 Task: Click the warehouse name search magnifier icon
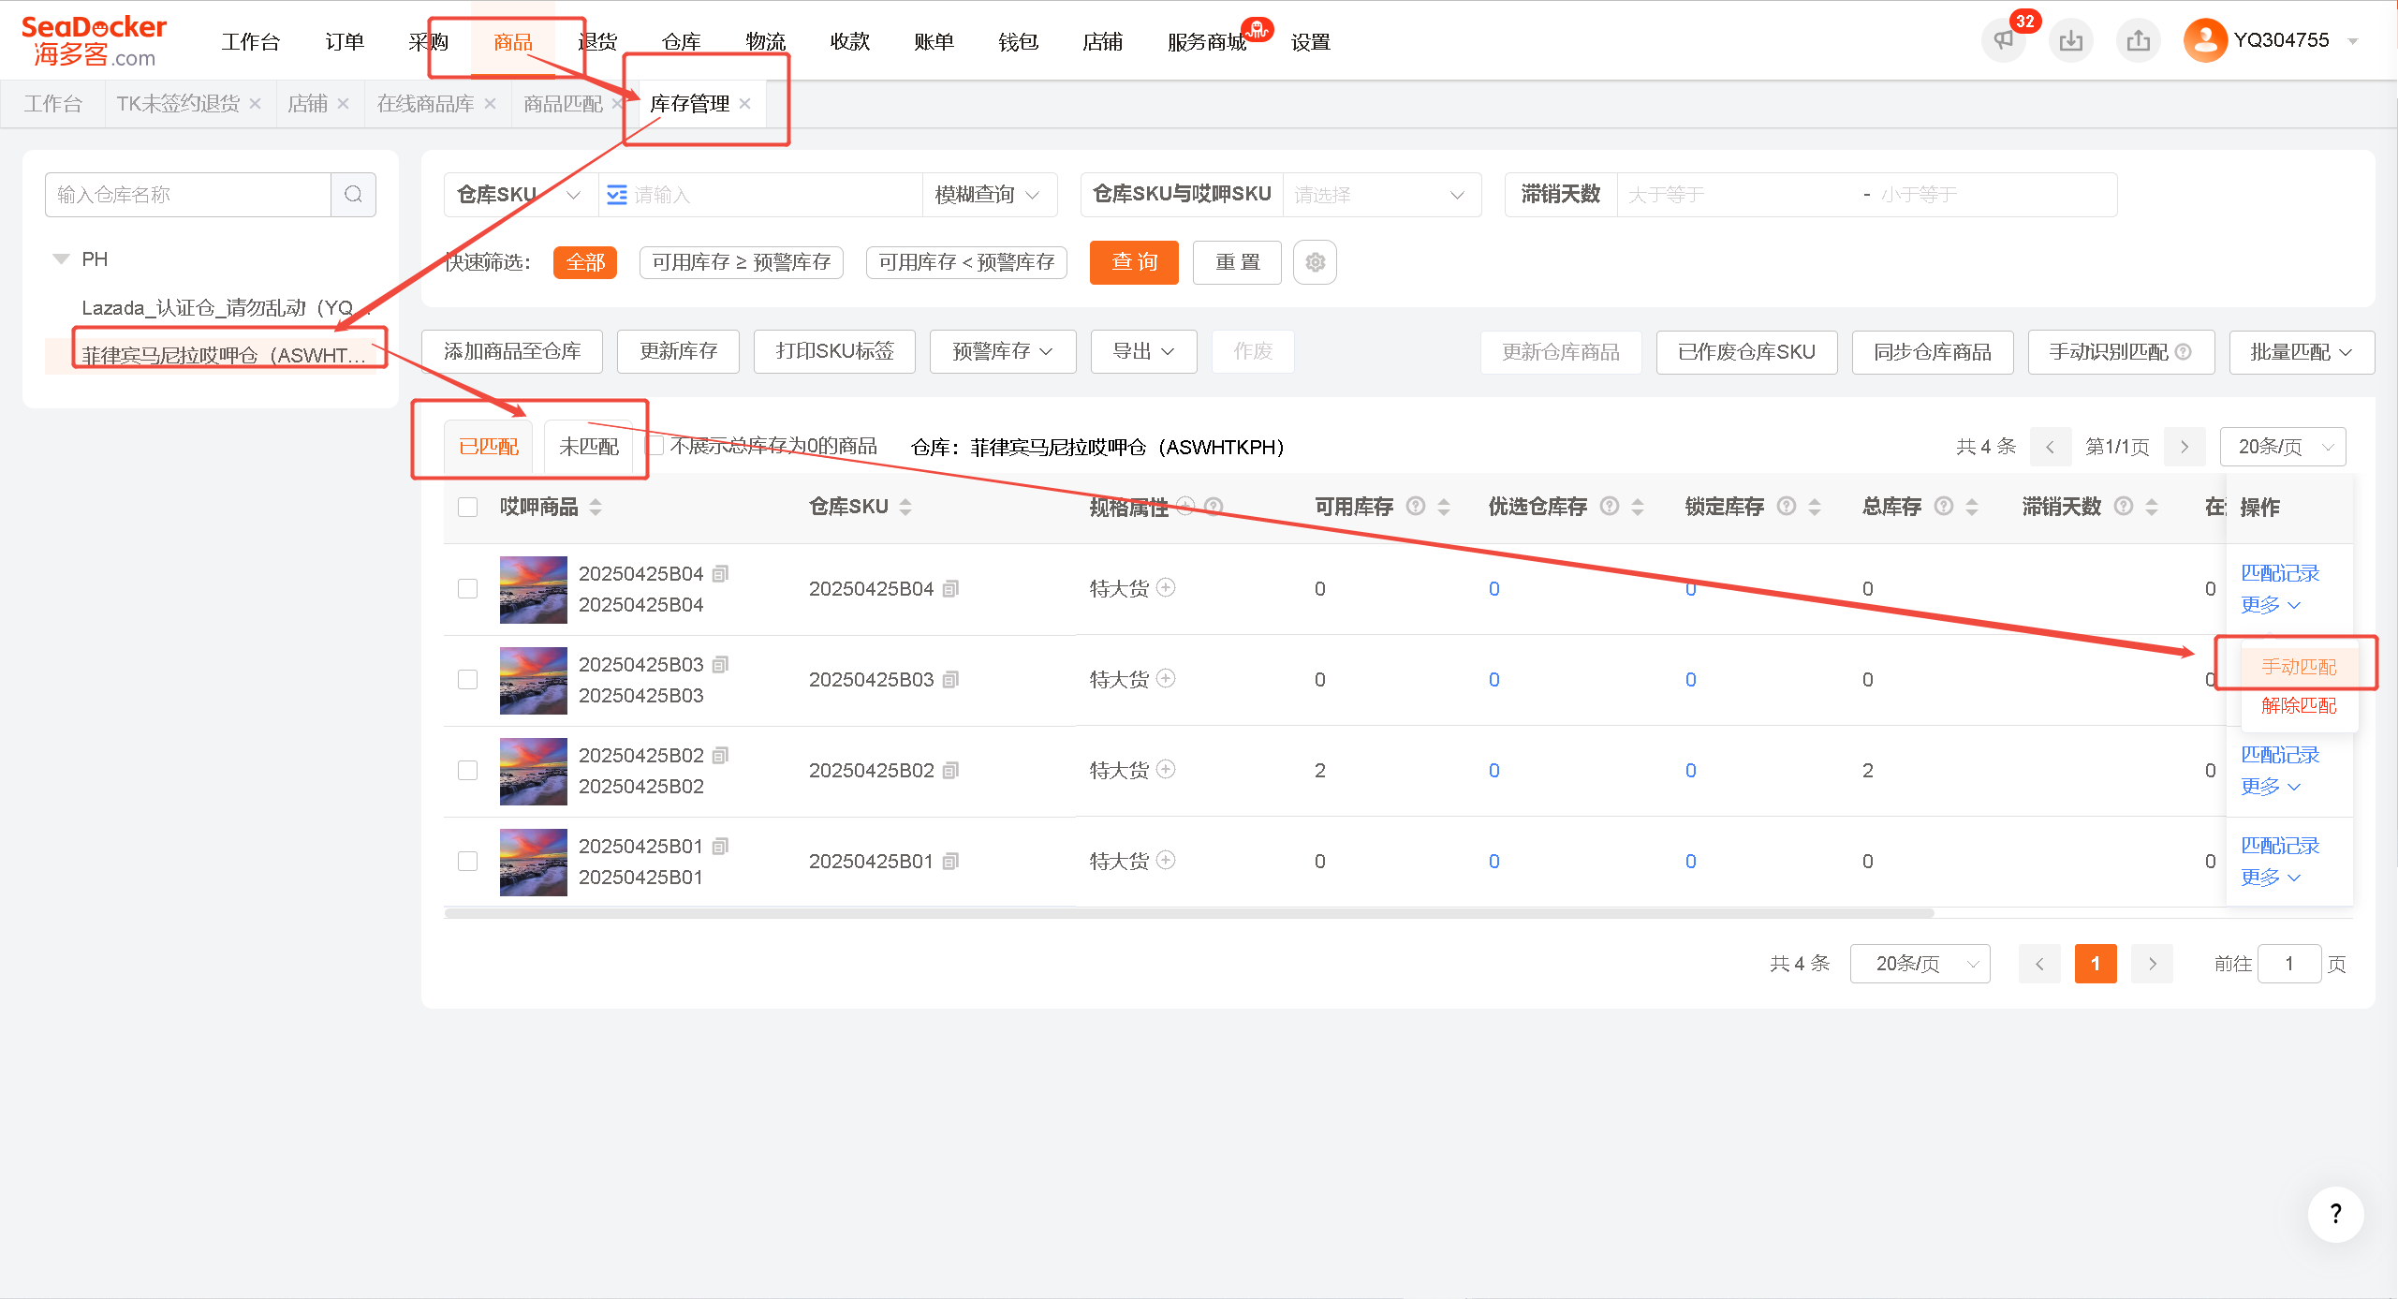coord(353,195)
